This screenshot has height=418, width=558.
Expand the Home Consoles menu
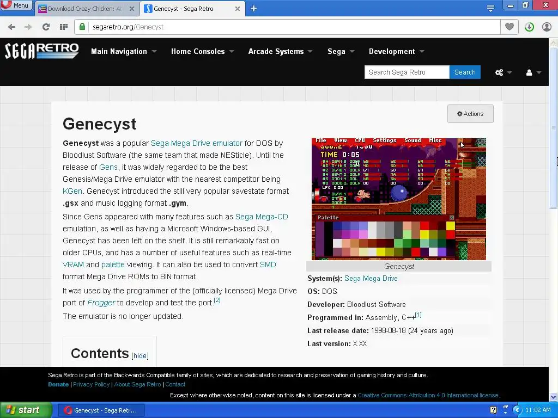(202, 51)
